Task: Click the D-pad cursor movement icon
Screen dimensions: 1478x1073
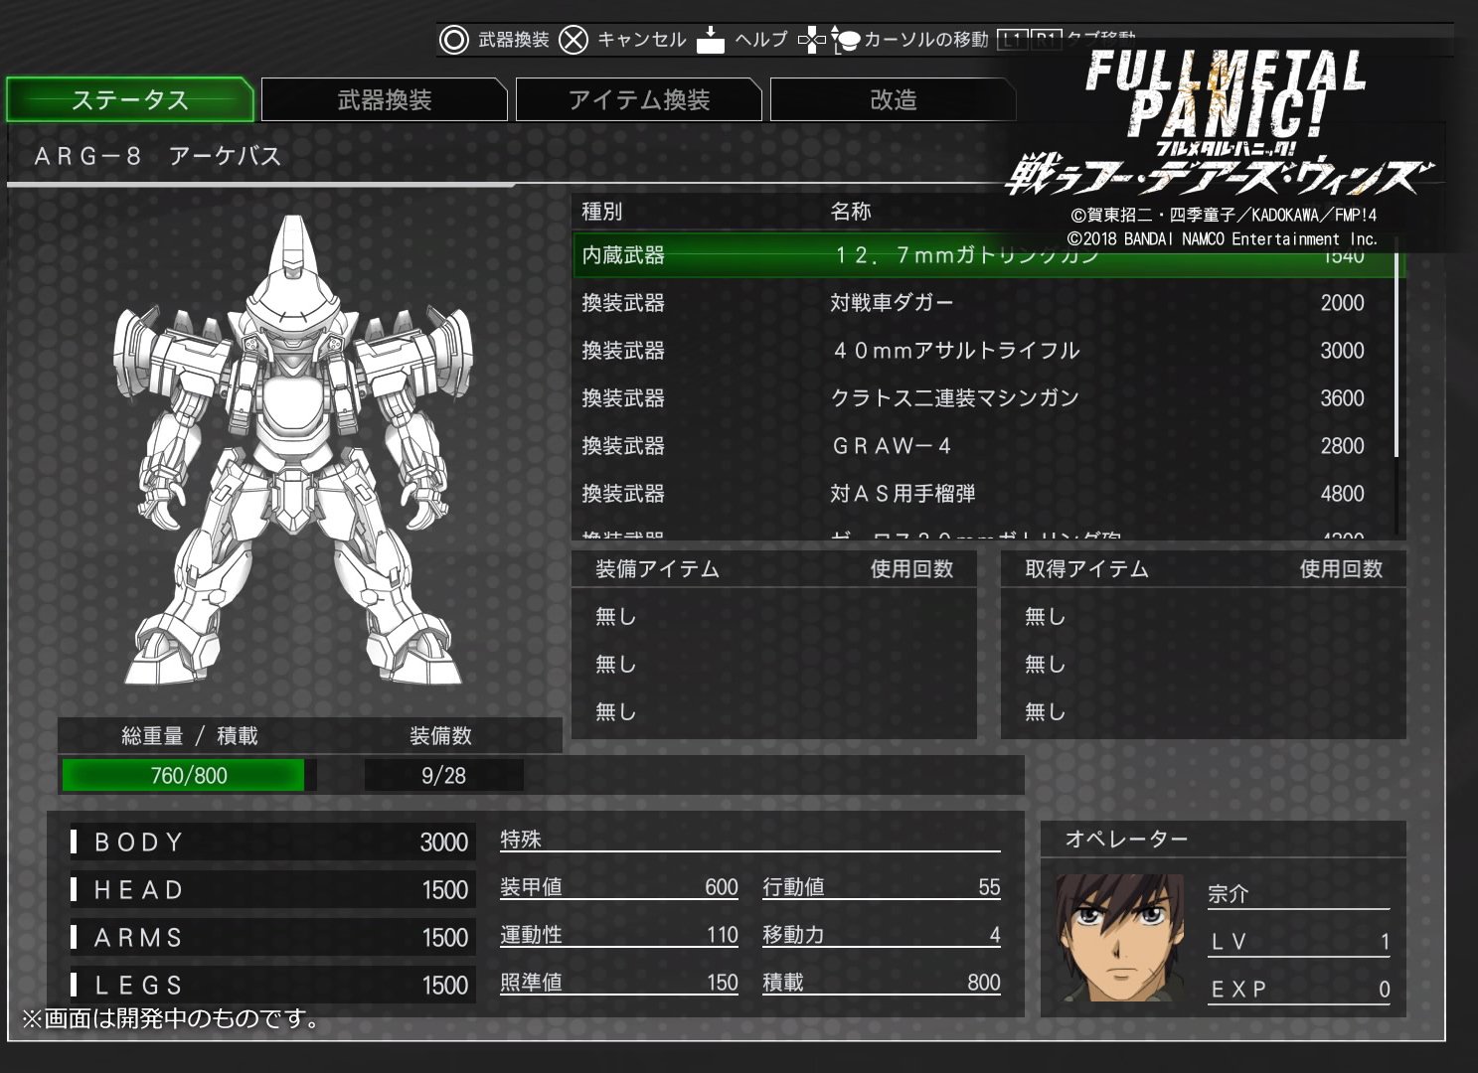Action: [812, 41]
